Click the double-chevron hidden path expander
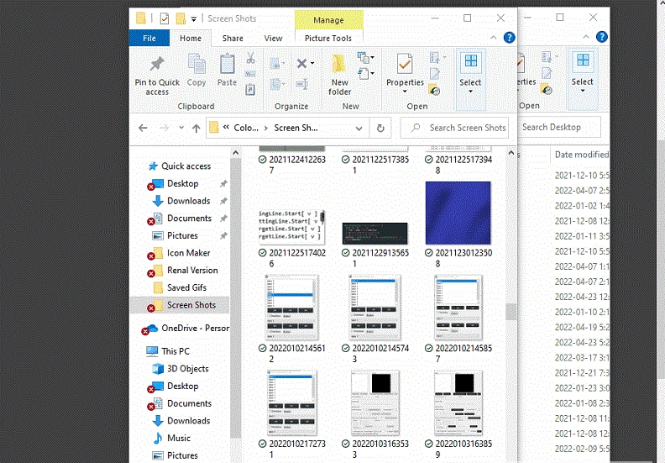 point(226,127)
